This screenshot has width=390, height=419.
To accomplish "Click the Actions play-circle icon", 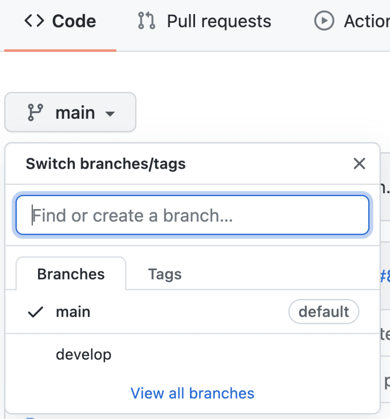I will (x=324, y=20).
